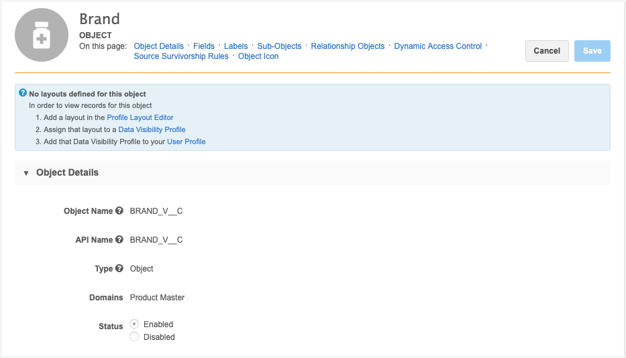Open the Relationship Objects section link
This screenshot has width=626, height=358.
(348, 46)
